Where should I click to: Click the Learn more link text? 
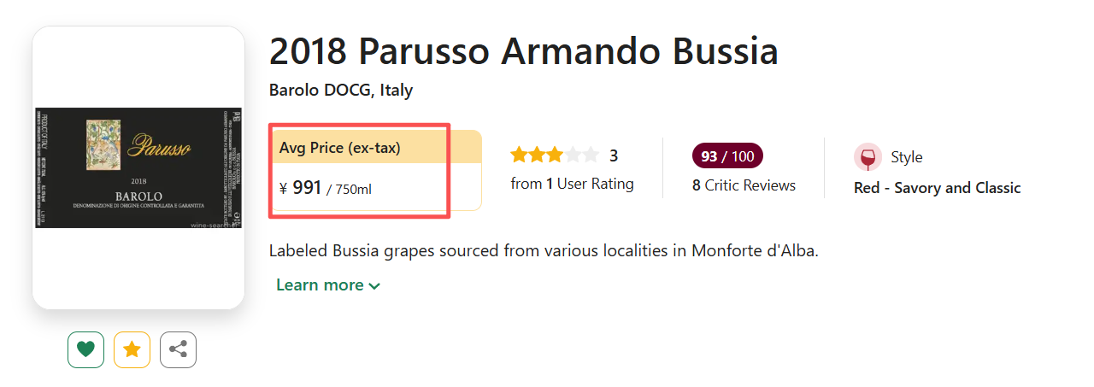click(320, 284)
